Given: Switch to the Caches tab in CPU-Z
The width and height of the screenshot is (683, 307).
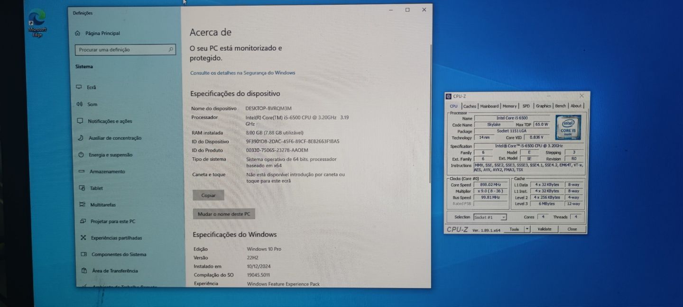Looking at the screenshot, I should (470, 106).
